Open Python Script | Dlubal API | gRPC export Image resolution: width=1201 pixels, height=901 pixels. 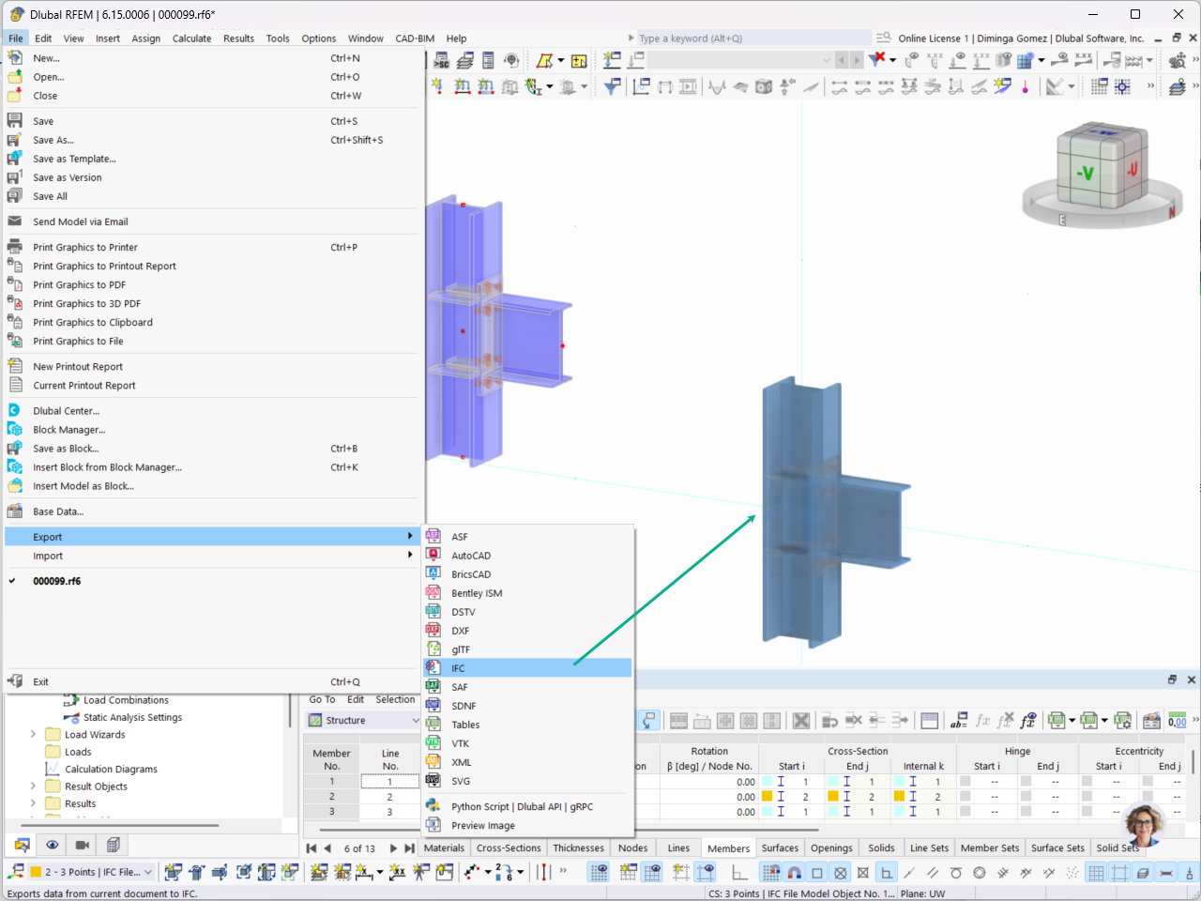click(527, 806)
